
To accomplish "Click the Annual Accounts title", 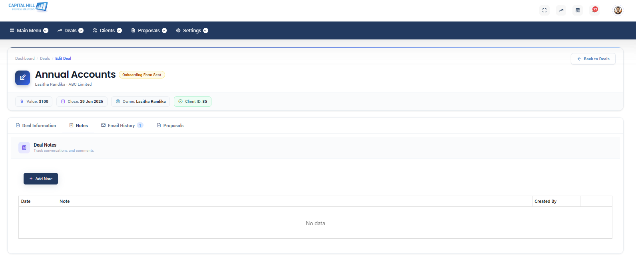I will (x=75, y=75).
